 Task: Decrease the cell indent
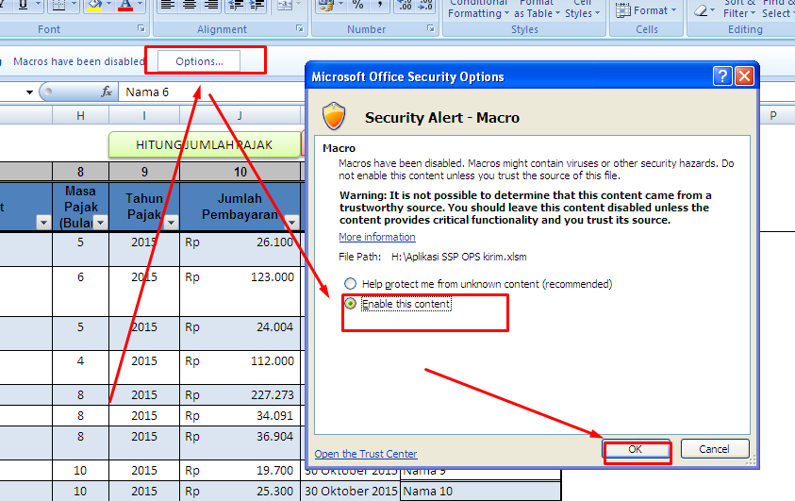coord(235,5)
